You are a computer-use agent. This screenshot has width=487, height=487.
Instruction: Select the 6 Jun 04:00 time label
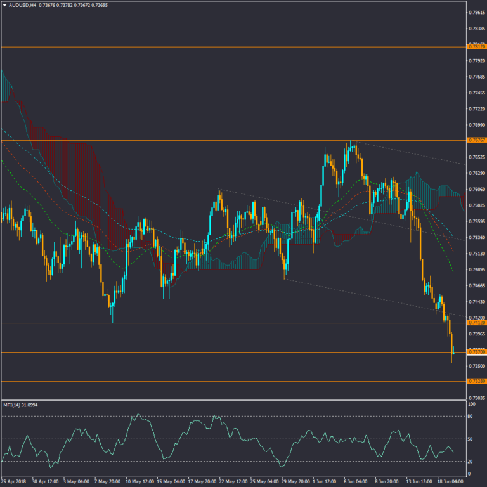point(356,482)
